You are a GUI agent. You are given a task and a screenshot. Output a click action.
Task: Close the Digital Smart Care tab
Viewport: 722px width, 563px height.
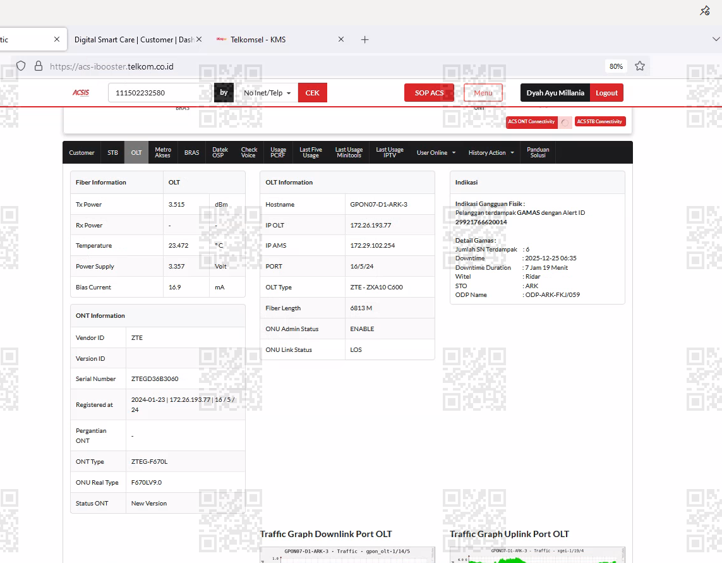pyautogui.click(x=199, y=39)
